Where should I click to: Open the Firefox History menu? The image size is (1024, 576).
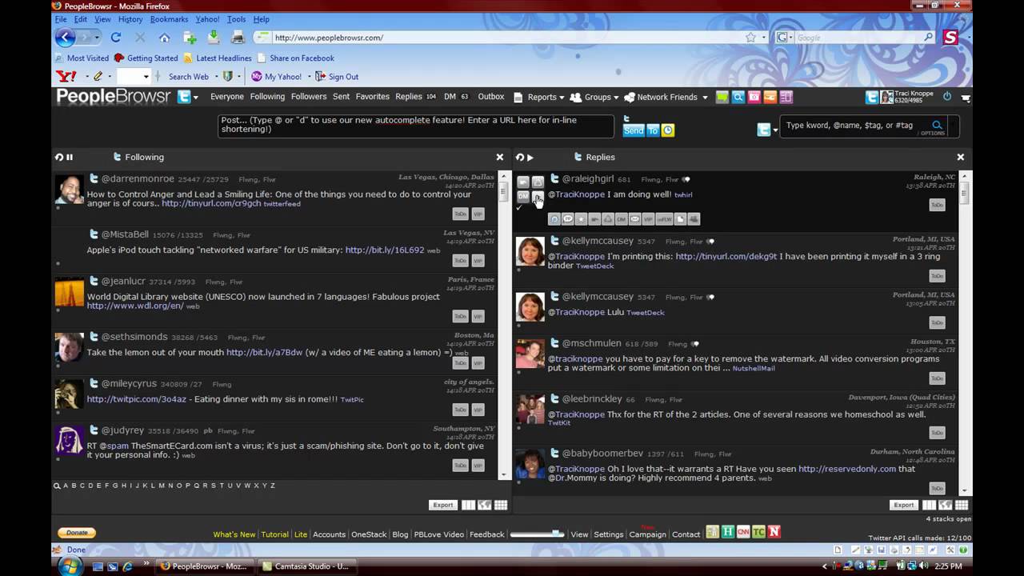click(130, 19)
